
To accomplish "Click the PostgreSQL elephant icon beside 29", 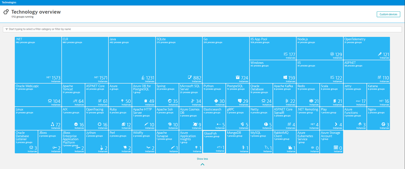I will pos(239,101).
